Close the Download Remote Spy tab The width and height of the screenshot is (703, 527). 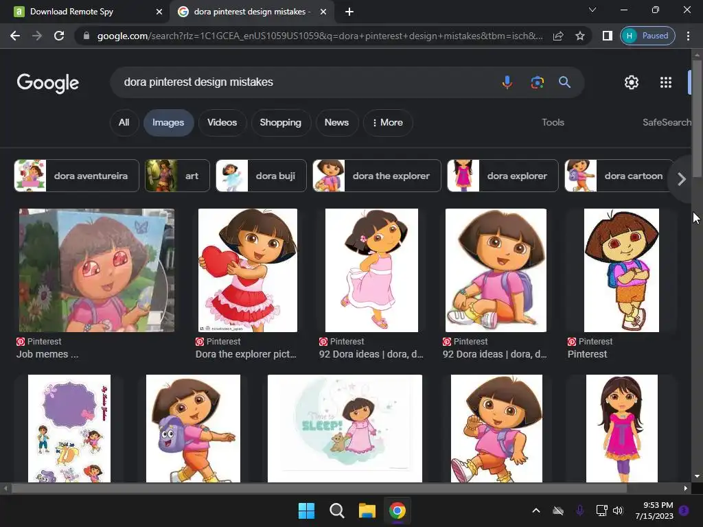(159, 12)
